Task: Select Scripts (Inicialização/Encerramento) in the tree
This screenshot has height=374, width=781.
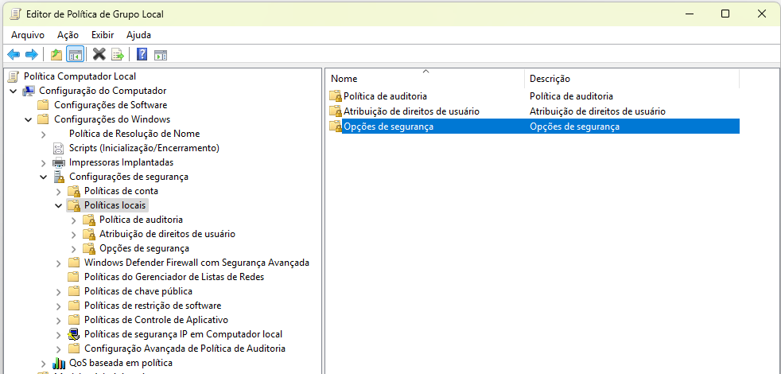Action: pyautogui.click(x=143, y=148)
